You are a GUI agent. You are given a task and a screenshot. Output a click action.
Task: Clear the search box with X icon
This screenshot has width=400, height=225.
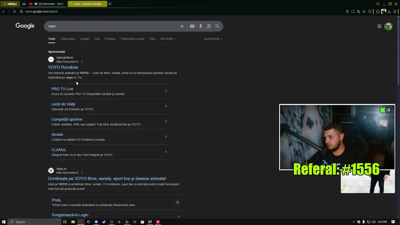tap(182, 26)
